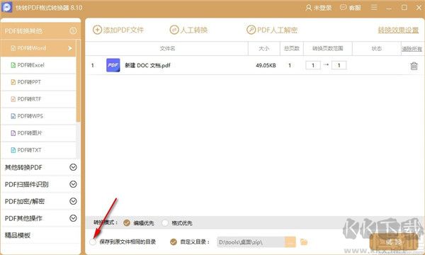This screenshot has width=425, height=255.
Task: Select 保存到原文件相同的目录 option
Action: pos(93,242)
